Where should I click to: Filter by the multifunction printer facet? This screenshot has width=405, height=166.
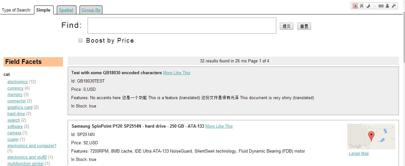click(x=25, y=163)
